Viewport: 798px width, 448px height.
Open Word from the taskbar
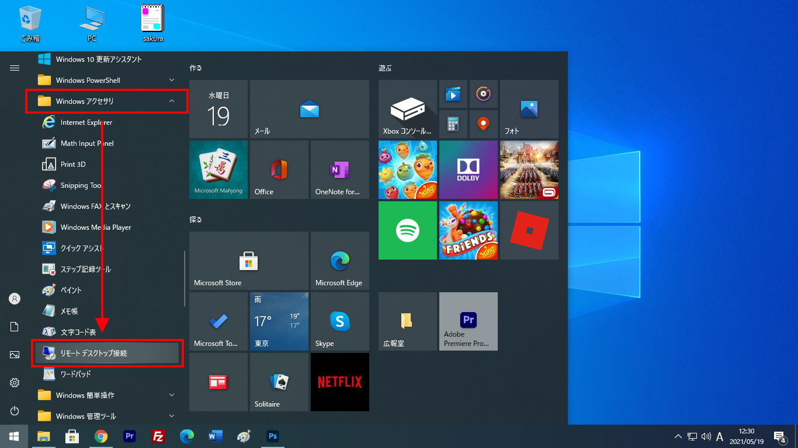point(216,436)
